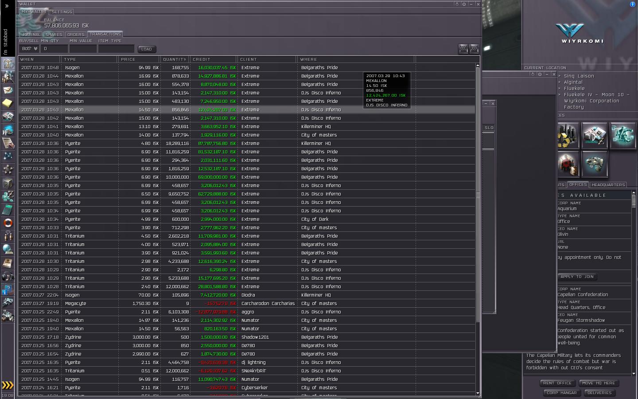
Task: Sort transactions by the Quantity column header
Action: [x=175, y=59]
